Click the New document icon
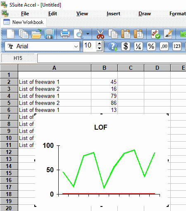The image size is (186, 211). [x=11, y=34]
